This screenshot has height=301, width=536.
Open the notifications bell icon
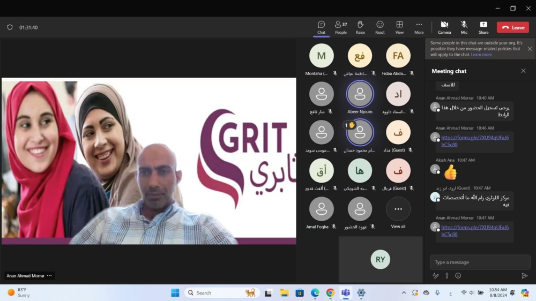[512, 292]
